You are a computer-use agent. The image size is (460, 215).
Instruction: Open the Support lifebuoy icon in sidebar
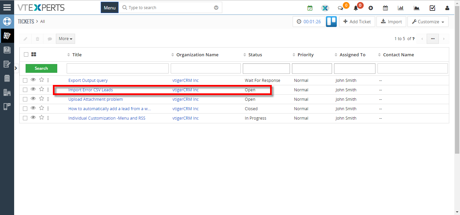tap(7, 22)
